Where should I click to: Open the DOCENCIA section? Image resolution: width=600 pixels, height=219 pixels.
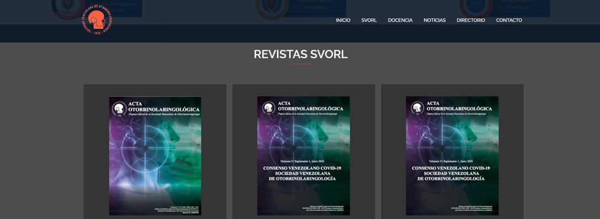[x=400, y=20]
